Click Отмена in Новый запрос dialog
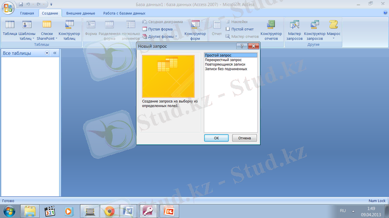 [245, 138]
